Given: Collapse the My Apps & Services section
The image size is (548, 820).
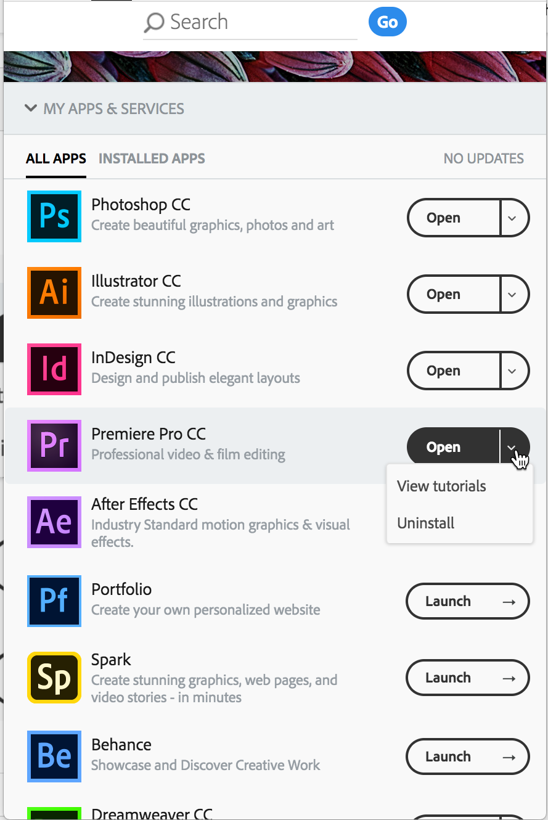Looking at the screenshot, I should click(x=30, y=109).
